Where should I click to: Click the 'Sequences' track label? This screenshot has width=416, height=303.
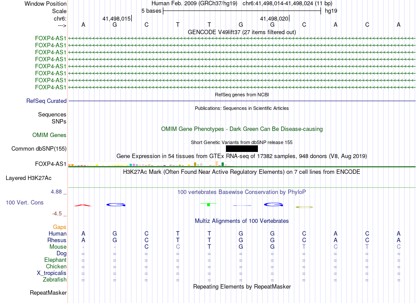click(x=52, y=114)
